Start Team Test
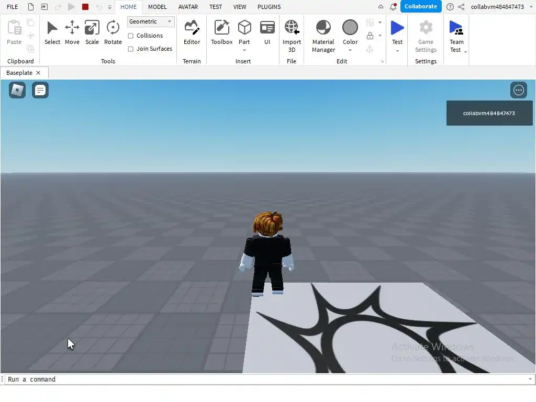The image size is (536, 402). (x=456, y=36)
